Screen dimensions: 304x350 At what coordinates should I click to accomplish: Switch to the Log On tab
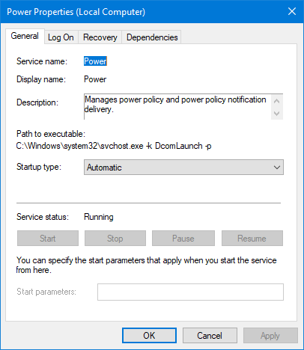coord(61,37)
